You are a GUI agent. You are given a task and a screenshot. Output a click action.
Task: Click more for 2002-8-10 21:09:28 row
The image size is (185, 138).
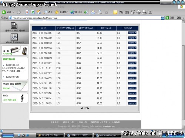click(132, 58)
